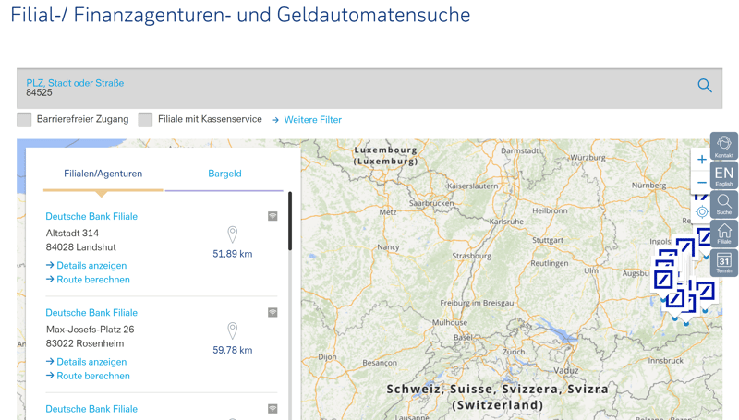
Task: Enable the Barrierefreier Zugang checkbox
Action: [25, 119]
